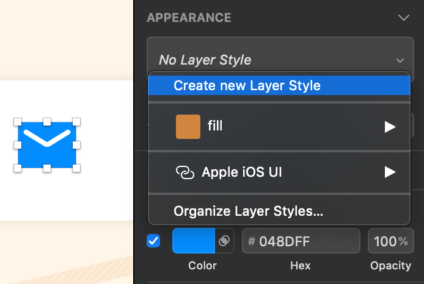
Task: Click the right-middle selection handle of the envelope
Action: 76,145
